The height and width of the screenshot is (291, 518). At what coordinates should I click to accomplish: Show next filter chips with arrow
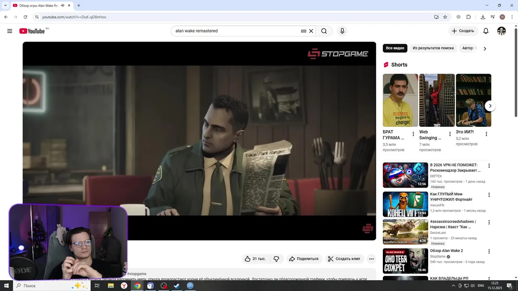coord(485,48)
